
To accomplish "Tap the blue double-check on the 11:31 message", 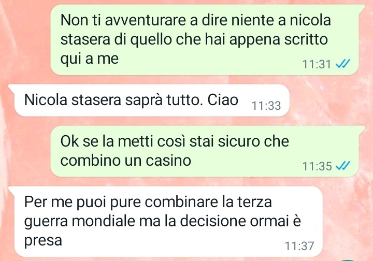I will (x=343, y=64).
